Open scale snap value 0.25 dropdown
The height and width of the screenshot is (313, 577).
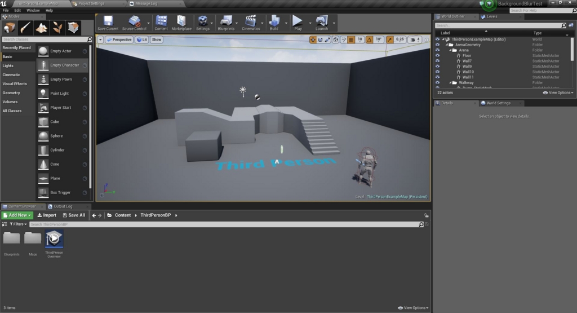pyautogui.click(x=400, y=39)
